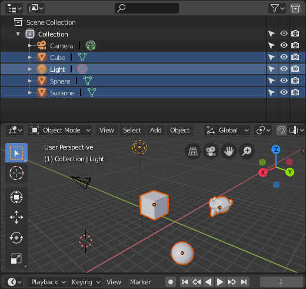Click the magnifier zoom view button

247,151
